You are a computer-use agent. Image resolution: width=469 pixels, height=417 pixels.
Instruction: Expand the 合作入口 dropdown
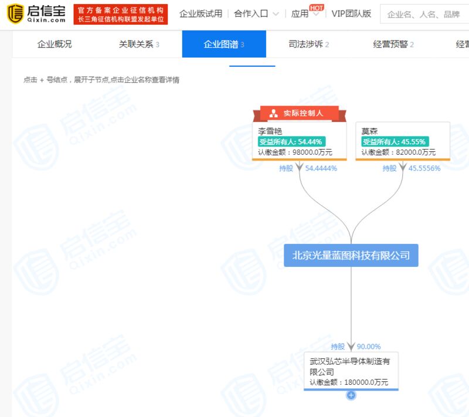[x=256, y=13]
